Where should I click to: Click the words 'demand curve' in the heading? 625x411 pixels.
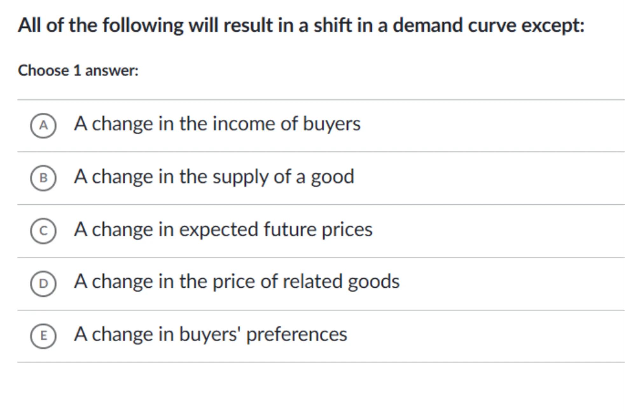(x=454, y=25)
